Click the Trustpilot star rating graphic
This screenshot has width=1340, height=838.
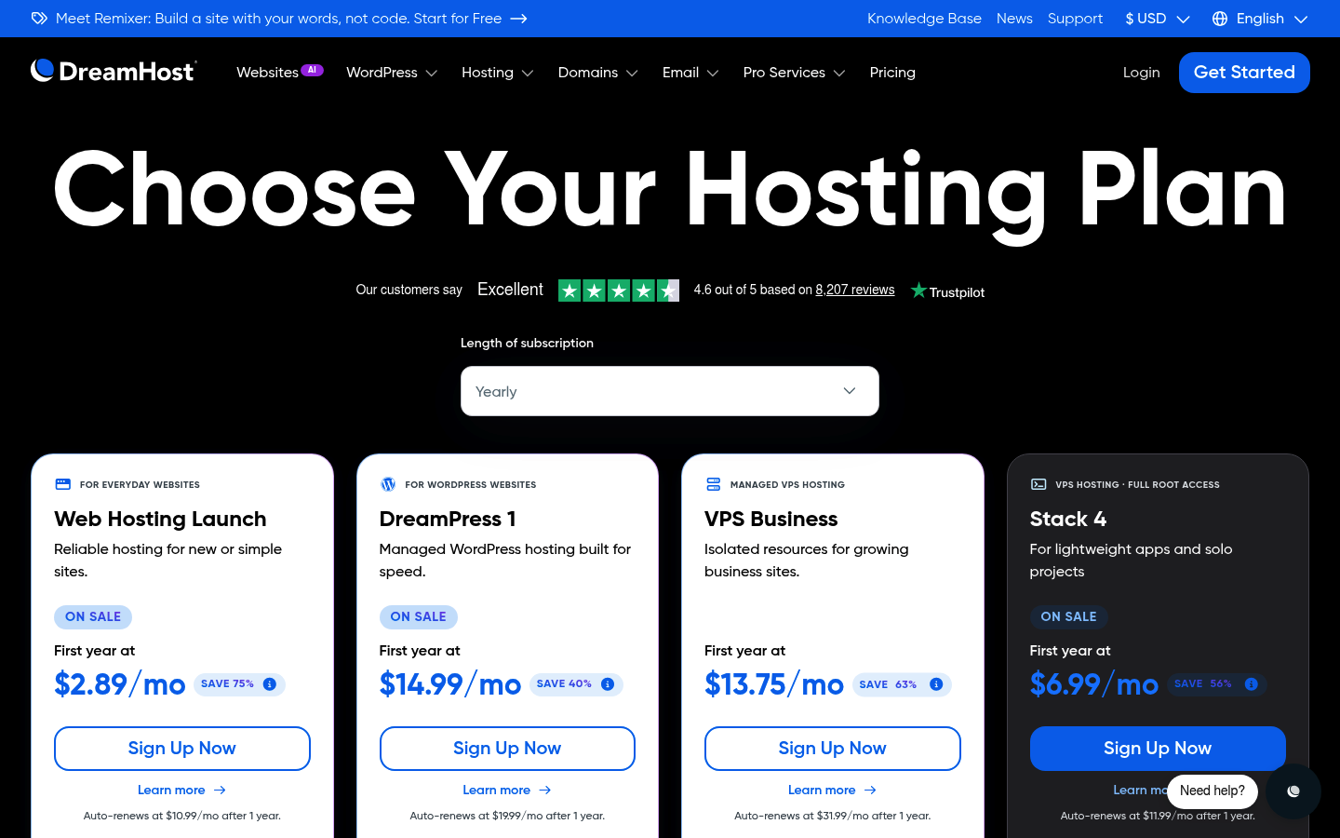619,291
